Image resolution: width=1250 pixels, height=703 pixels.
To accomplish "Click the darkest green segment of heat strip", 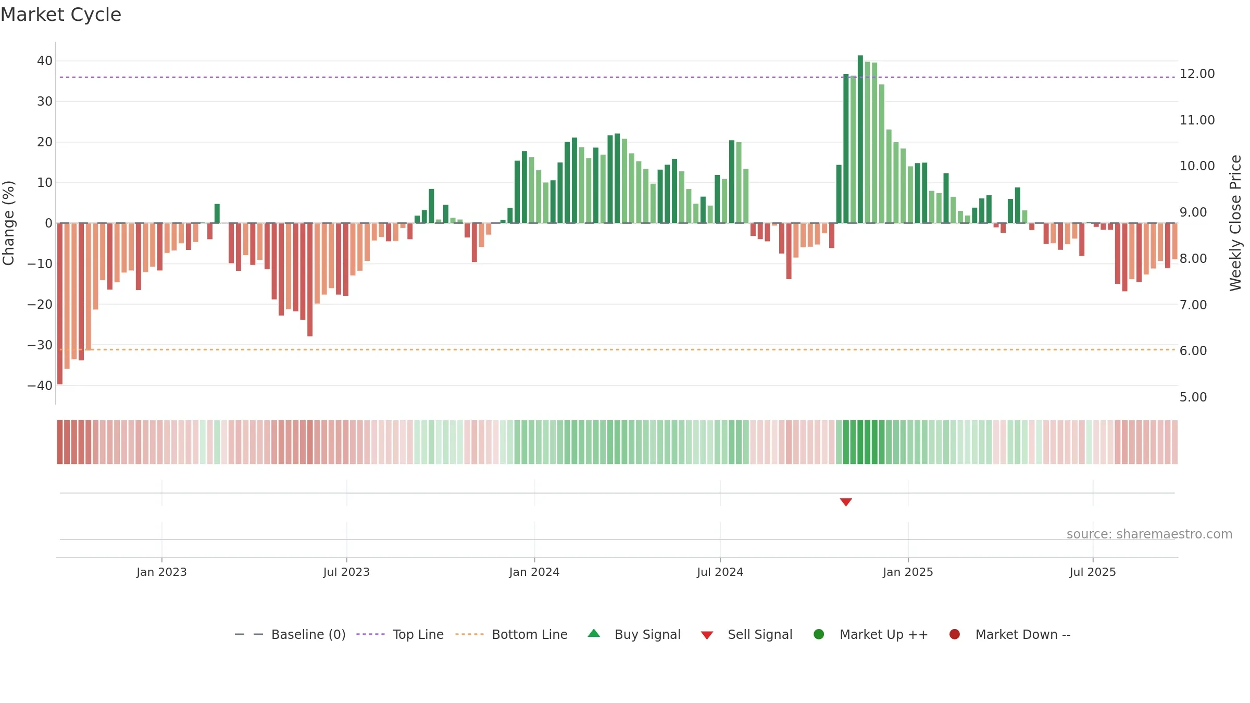I will click(860, 442).
